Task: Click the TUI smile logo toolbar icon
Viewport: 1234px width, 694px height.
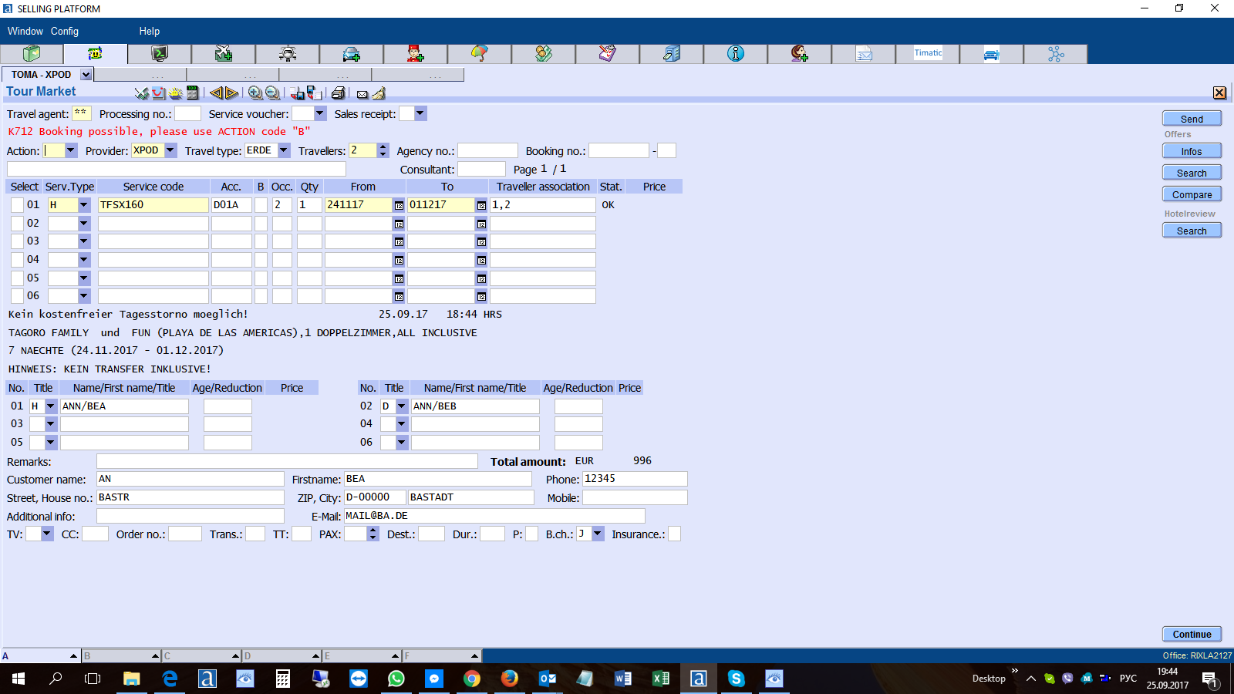Action: (x=158, y=93)
